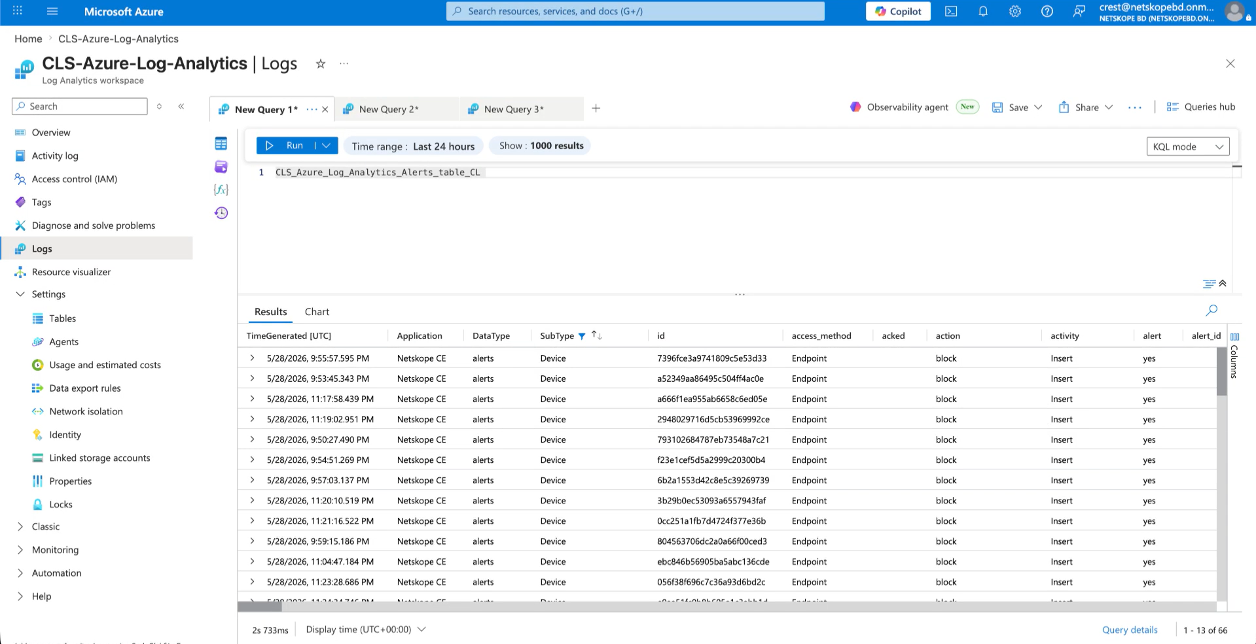Expand the Run button dropdown arrow
The width and height of the screenshot is (1256, 644).
[327, 145]
